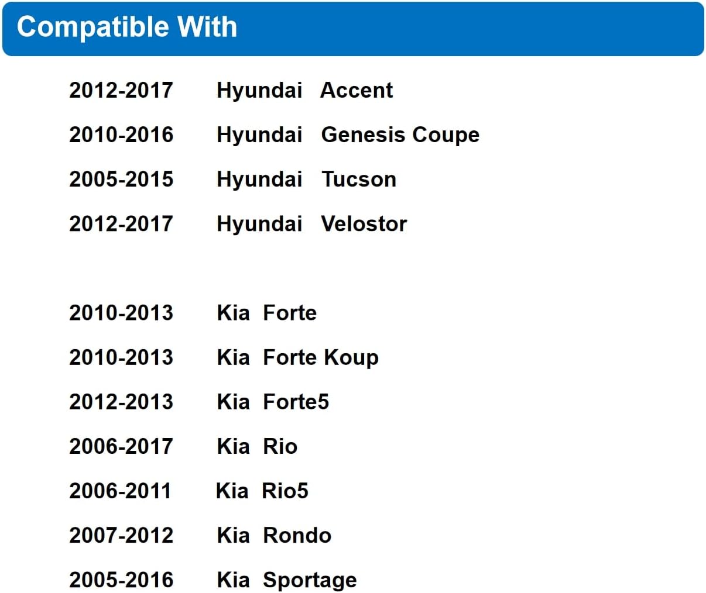Select the Kia Forte Koup entry

click(x=297, y=357)
